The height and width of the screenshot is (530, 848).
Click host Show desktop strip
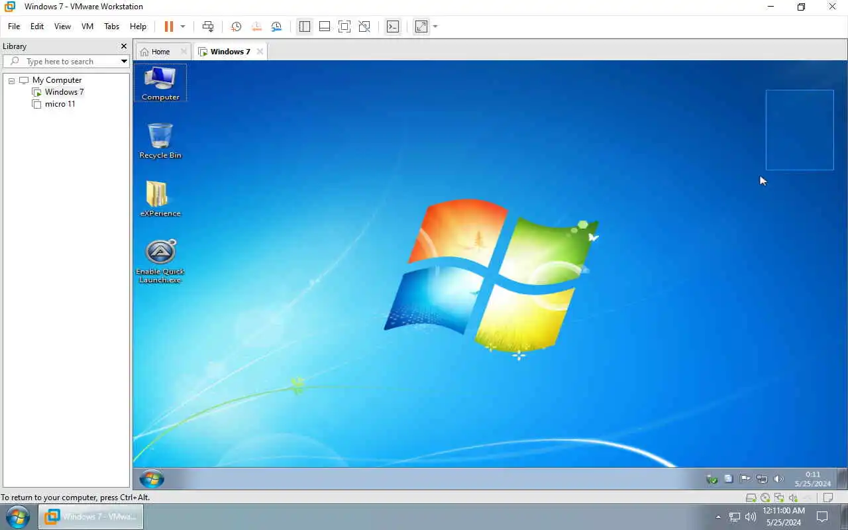click(x=845, y=517)
